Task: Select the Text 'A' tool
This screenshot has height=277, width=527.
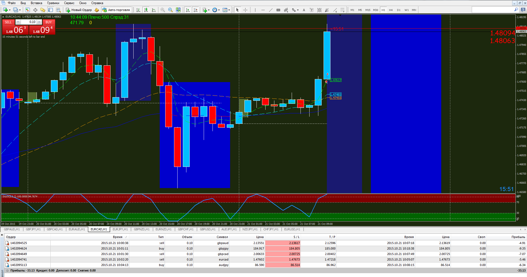Action: click(x=304, y=10)
